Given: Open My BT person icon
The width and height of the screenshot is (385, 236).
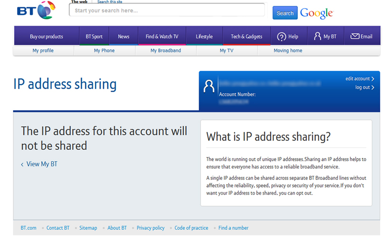Looking at the screenshot, I should (x=317, y=36).
